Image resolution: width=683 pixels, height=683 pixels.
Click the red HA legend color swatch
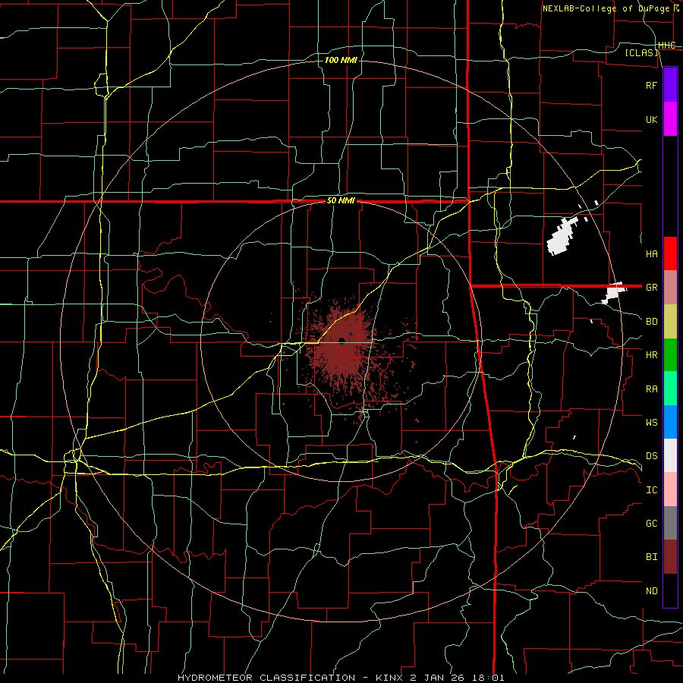670,253
